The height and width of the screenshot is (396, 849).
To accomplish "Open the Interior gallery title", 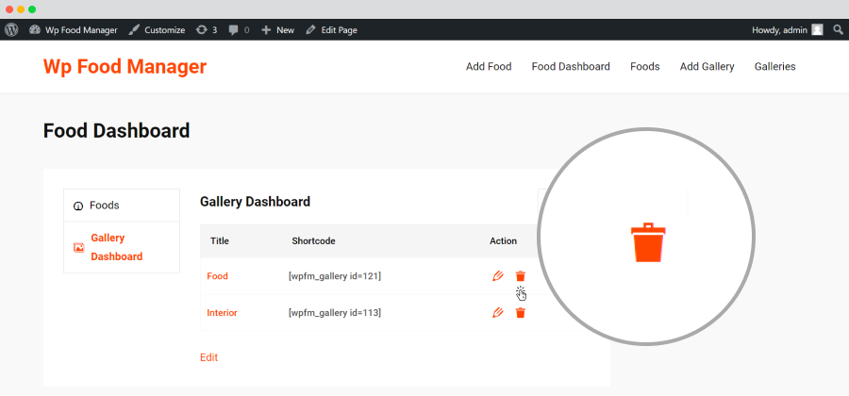I will (222, 313).
